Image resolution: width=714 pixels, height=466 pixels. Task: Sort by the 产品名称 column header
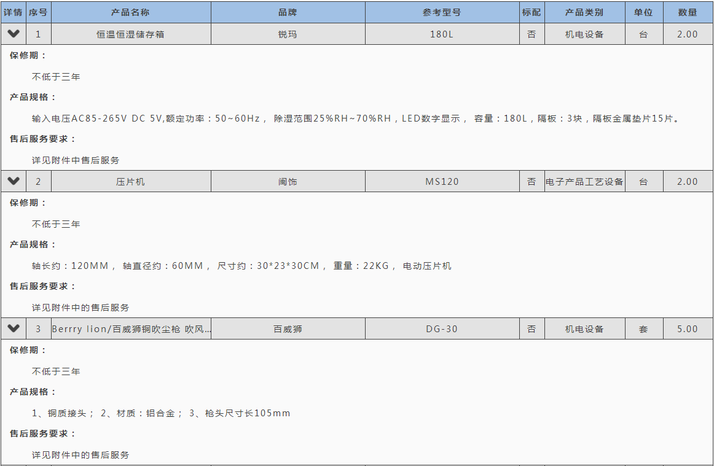click(x=130, y=12)
